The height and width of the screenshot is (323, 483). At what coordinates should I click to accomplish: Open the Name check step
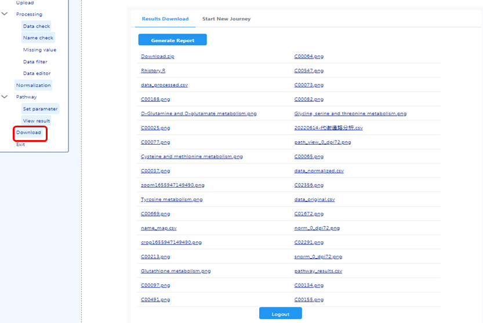point(38,38)
